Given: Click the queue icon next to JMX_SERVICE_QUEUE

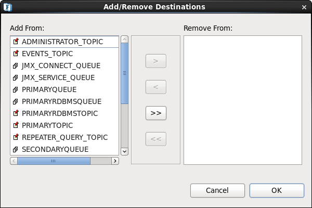Looking at the screenshot, I should coord(16,77).
